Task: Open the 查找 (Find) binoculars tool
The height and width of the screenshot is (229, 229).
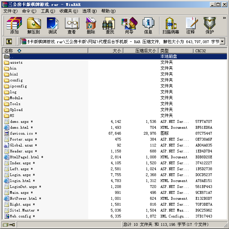Action: [110, 25]
